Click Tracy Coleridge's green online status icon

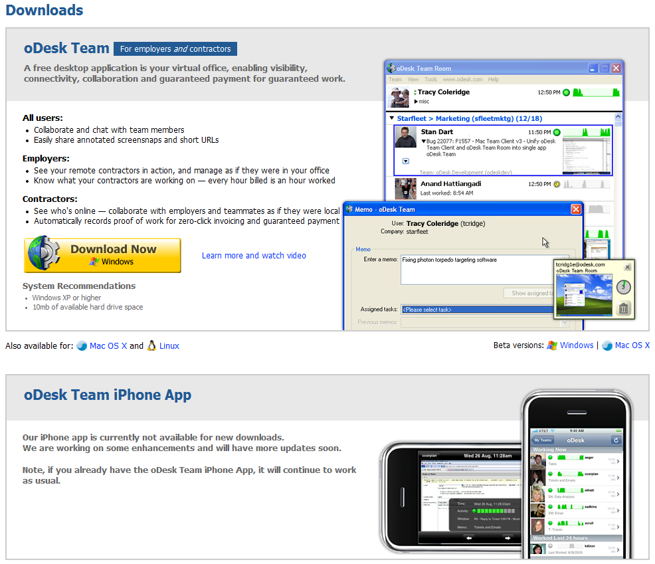click(x=566, y=92)
